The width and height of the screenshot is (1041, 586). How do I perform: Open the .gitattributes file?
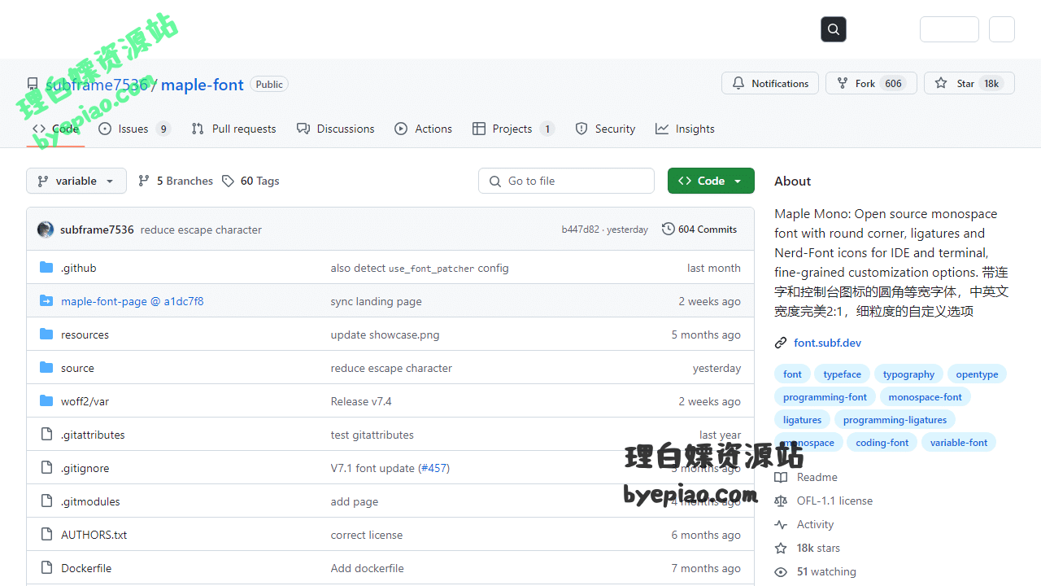(93, 435)
